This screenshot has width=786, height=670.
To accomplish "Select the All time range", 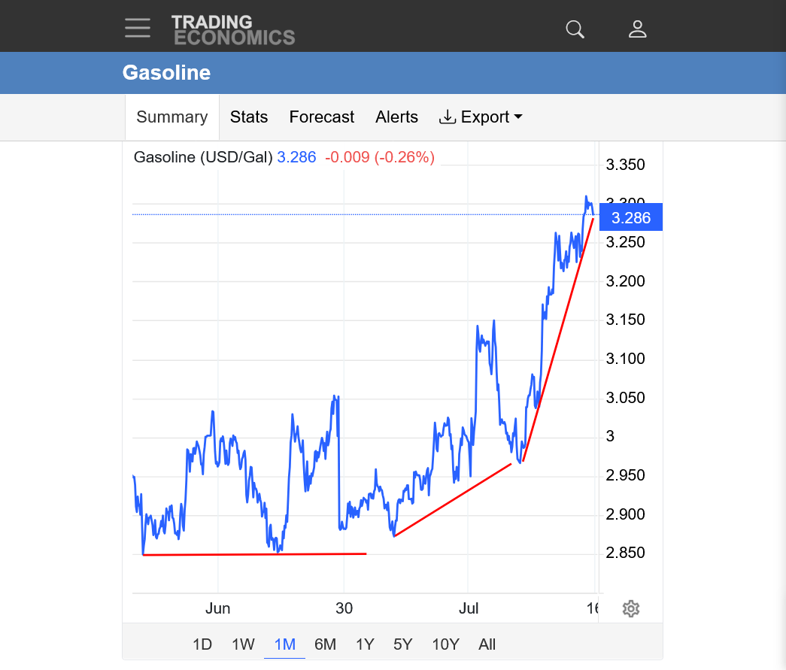I will pyautogui.click(x=487, y=644).
